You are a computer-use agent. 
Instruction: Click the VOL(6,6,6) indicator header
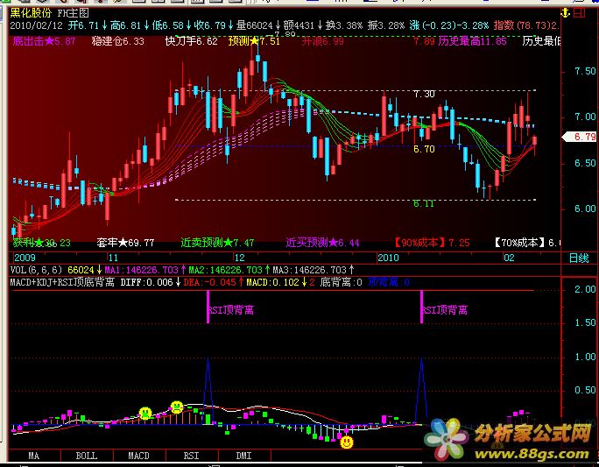click(x=37, y=270)
